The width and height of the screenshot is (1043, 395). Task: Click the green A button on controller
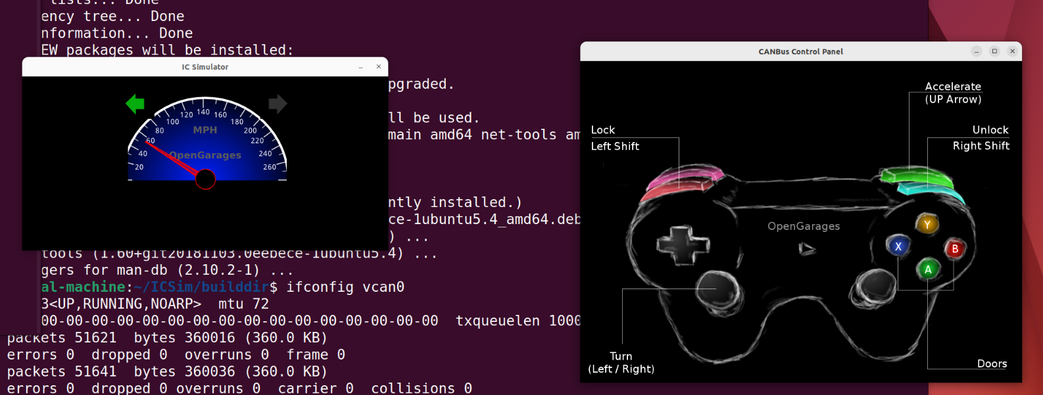[x=928, y=269]
